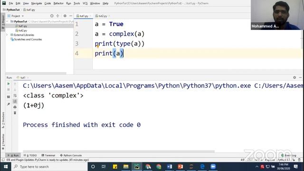Screen dimensions: 304x171
Task: Open PowerPoint from the taskbar
Action: tap(180, 167)
